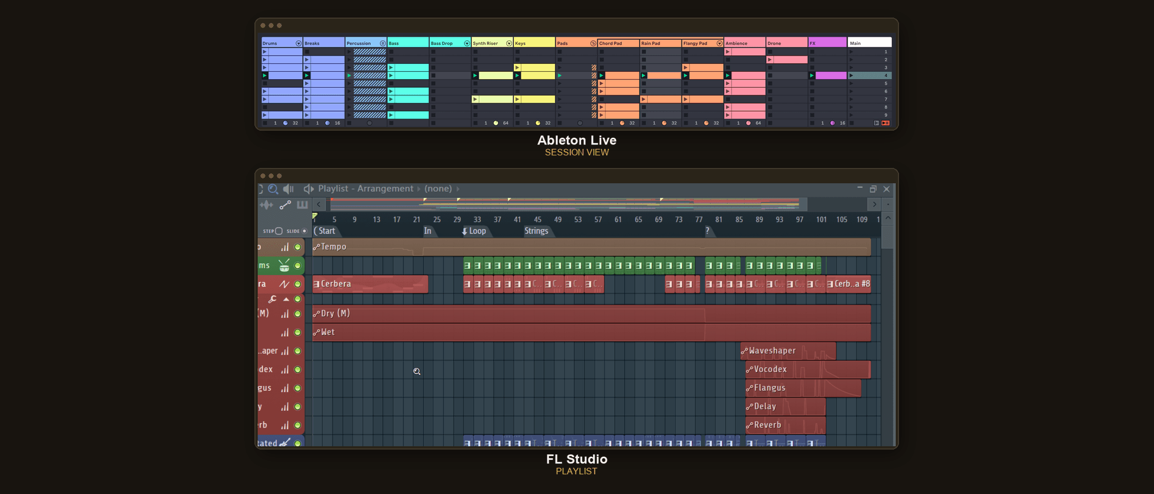The height and width of the screenshot is (494, 1154).
Task: Click the level bars icon on Flangus track
Action: (x=285, y=389)
